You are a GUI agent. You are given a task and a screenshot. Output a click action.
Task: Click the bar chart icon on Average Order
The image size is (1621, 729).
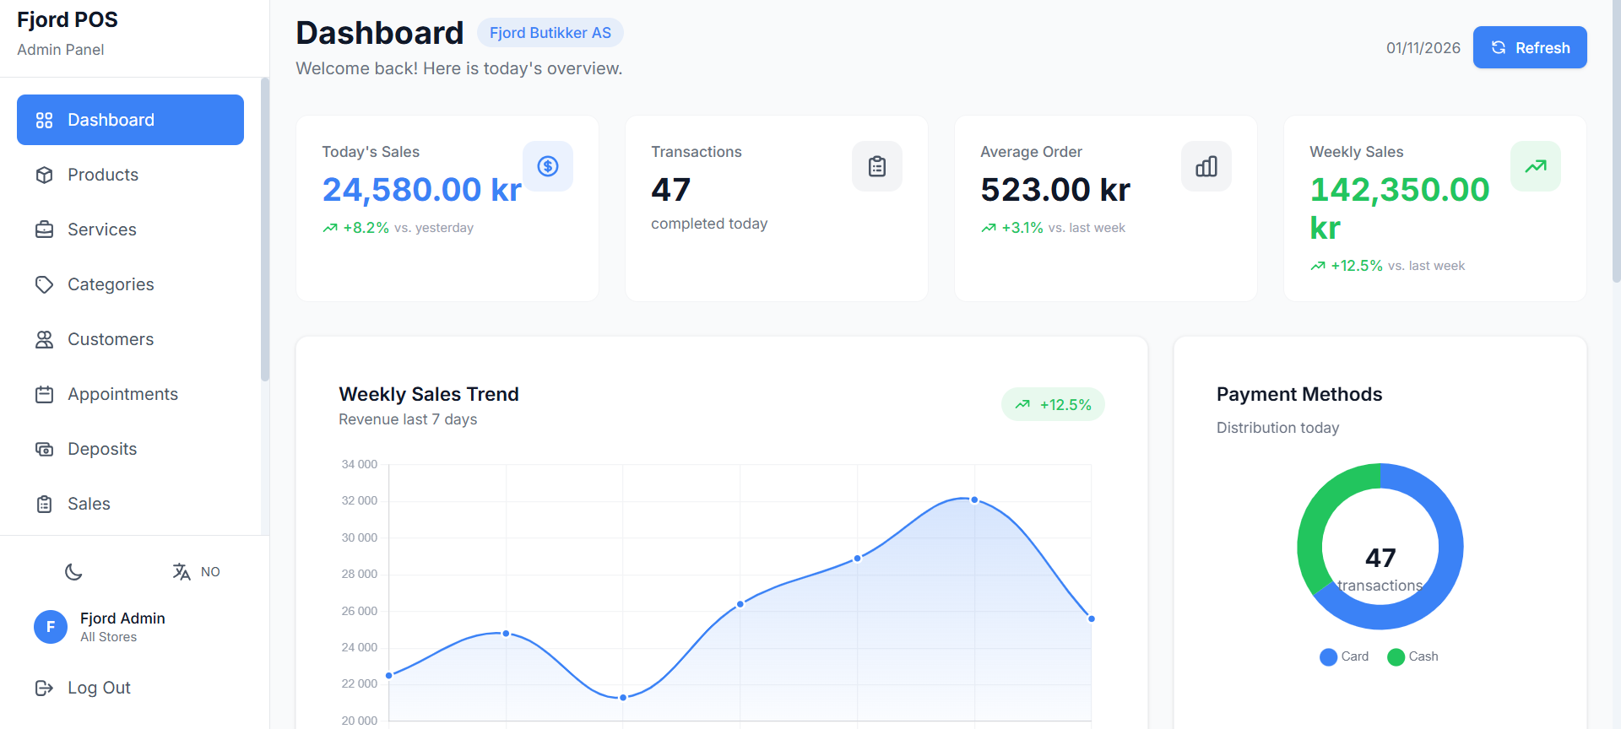[1206, 166]
